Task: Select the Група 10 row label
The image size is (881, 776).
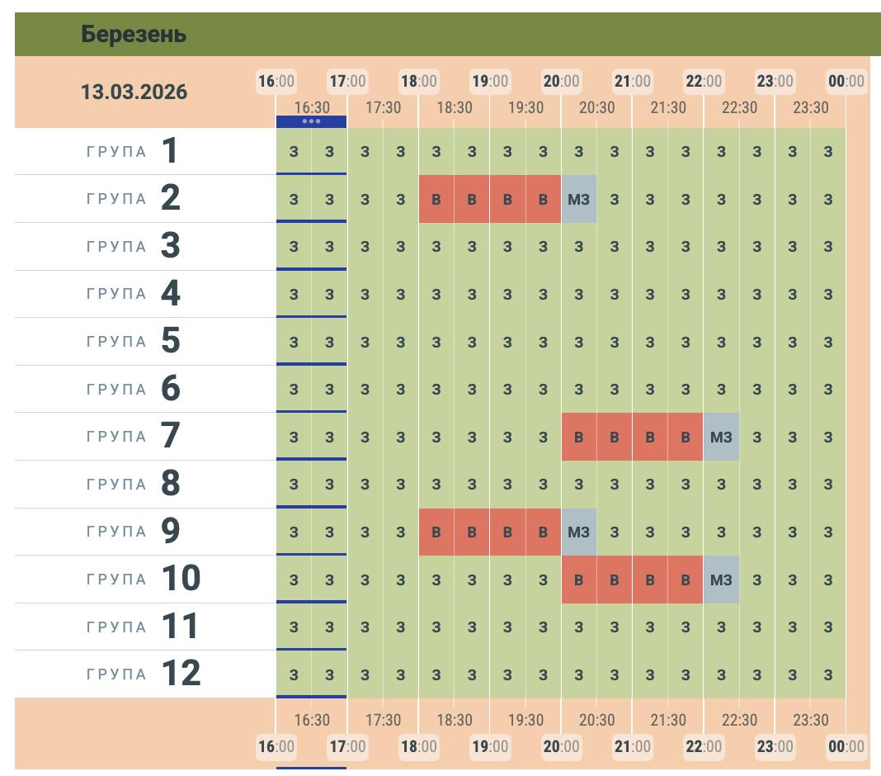Action: tap(143, 580)
